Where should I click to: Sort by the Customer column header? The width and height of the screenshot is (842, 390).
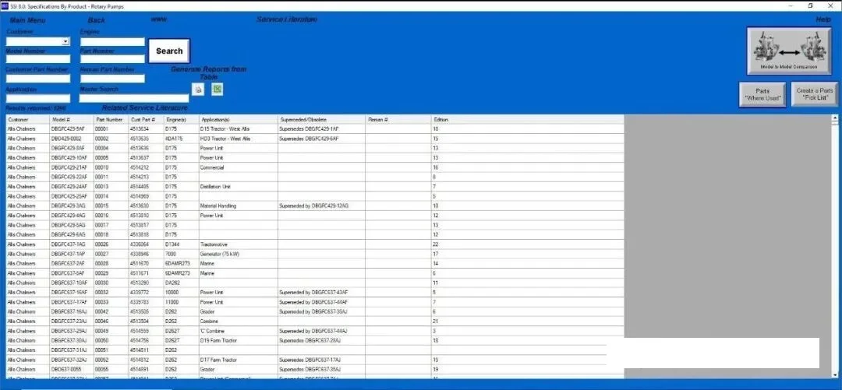pos(27,120)
